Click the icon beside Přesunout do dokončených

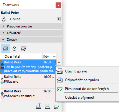(60, 89)
